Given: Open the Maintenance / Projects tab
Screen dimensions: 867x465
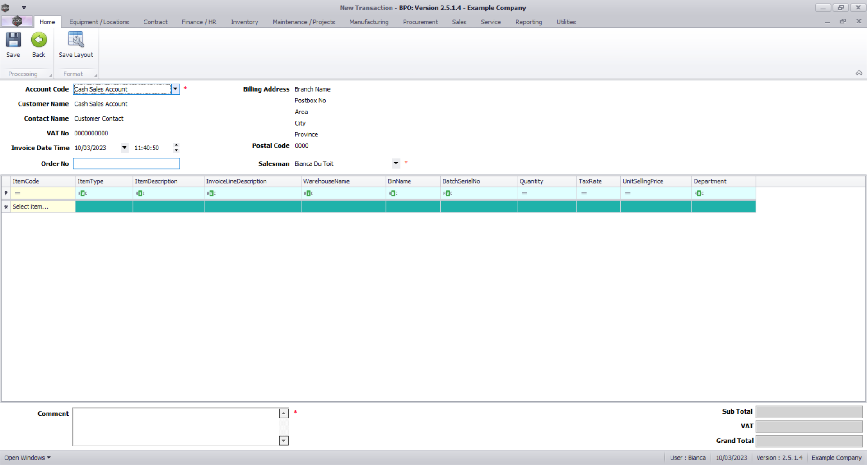Looking at the screenshot, I should tap(304, 22).
